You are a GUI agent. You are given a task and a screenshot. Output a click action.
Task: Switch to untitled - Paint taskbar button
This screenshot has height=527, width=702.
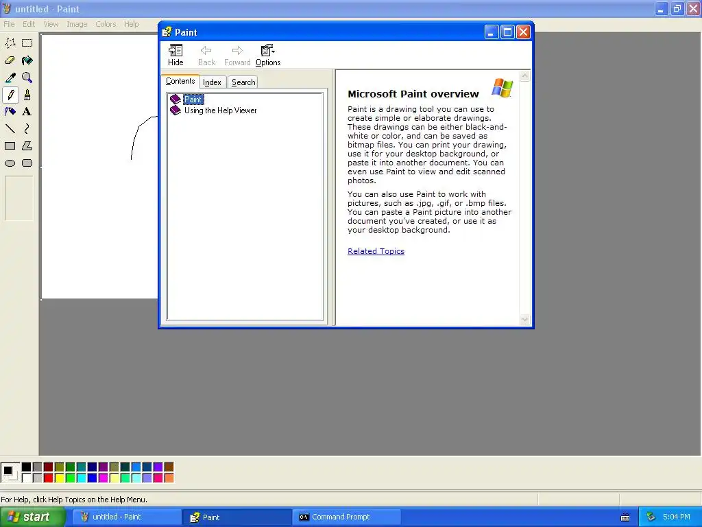[x=127, y=517]
